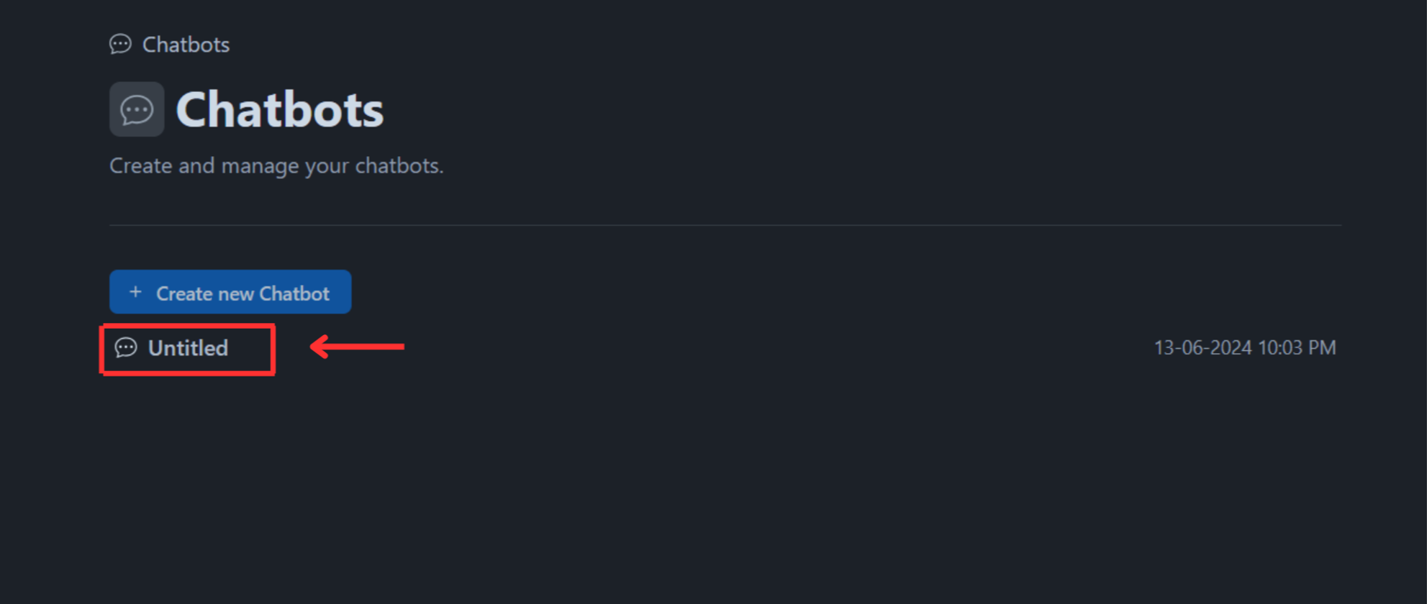This screenshot has width=1427, height=604.
Task: Click the chat icon next to Untitled chatbot
Action: click(127, 348)
